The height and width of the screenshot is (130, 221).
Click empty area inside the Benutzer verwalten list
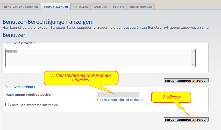tap(98, 61)
